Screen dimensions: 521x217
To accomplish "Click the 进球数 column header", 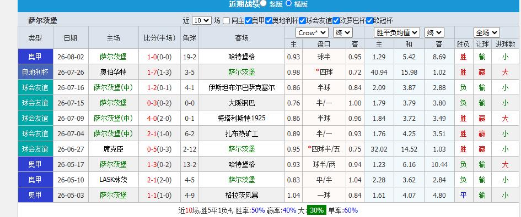I will (505, 44).
